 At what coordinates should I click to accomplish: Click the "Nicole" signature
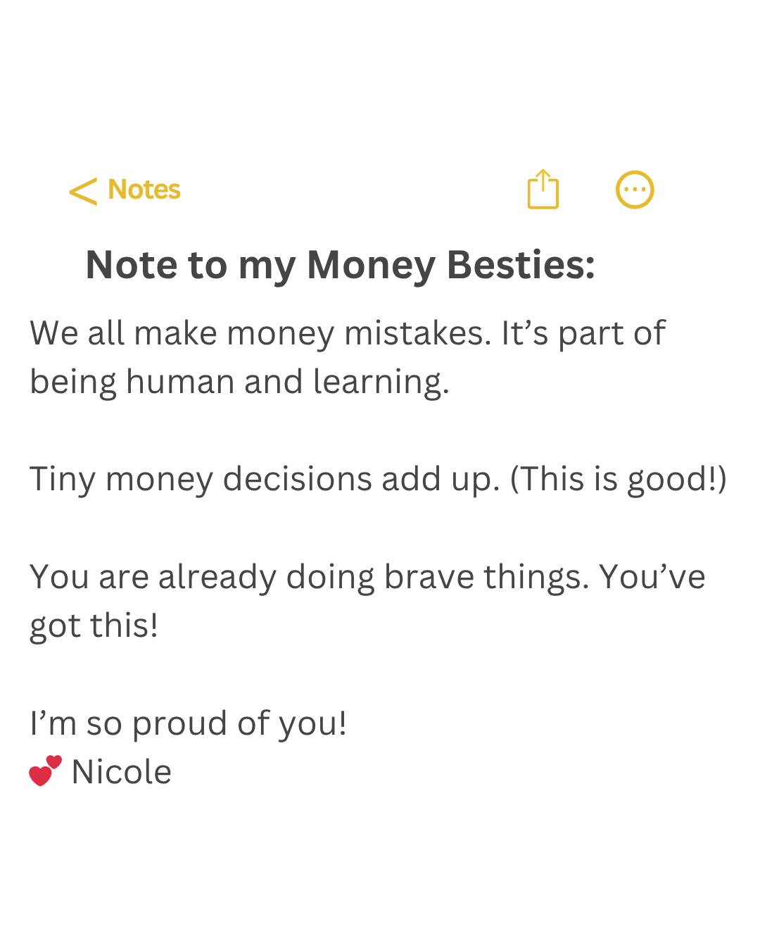[121, 772]
